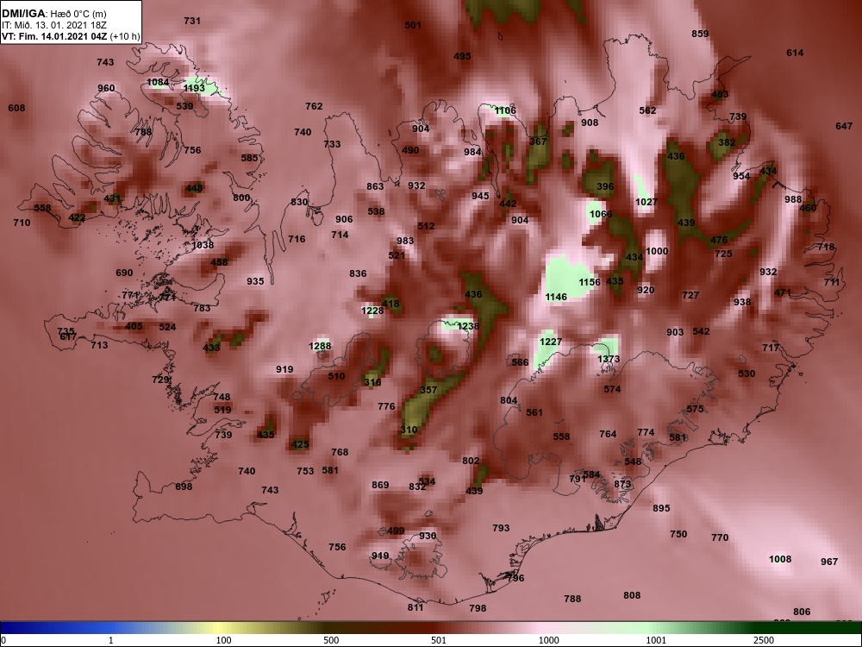Select the map value 967

(829, 562)
